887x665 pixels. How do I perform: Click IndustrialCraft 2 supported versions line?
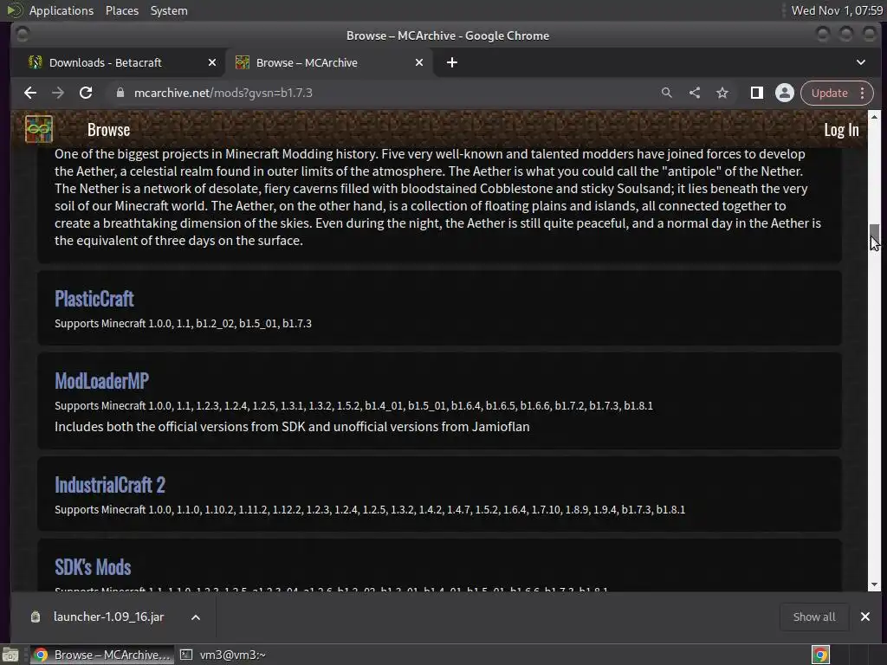(x=369, y=509)
